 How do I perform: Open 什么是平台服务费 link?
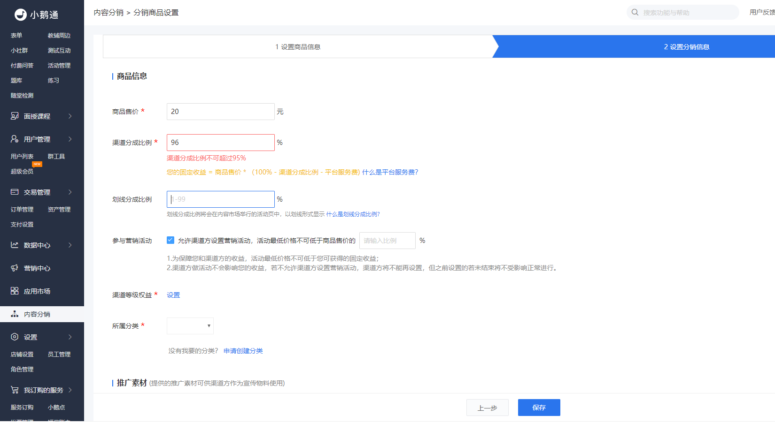pyautogui.click(x=390, y=172)
